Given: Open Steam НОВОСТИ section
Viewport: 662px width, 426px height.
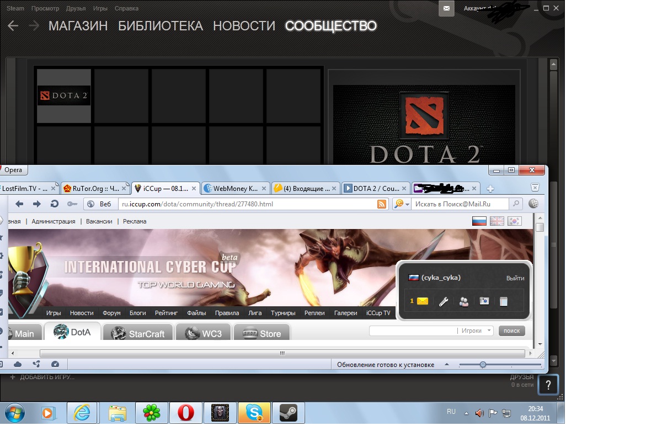Looking at the screenshot, I should 244,26.
